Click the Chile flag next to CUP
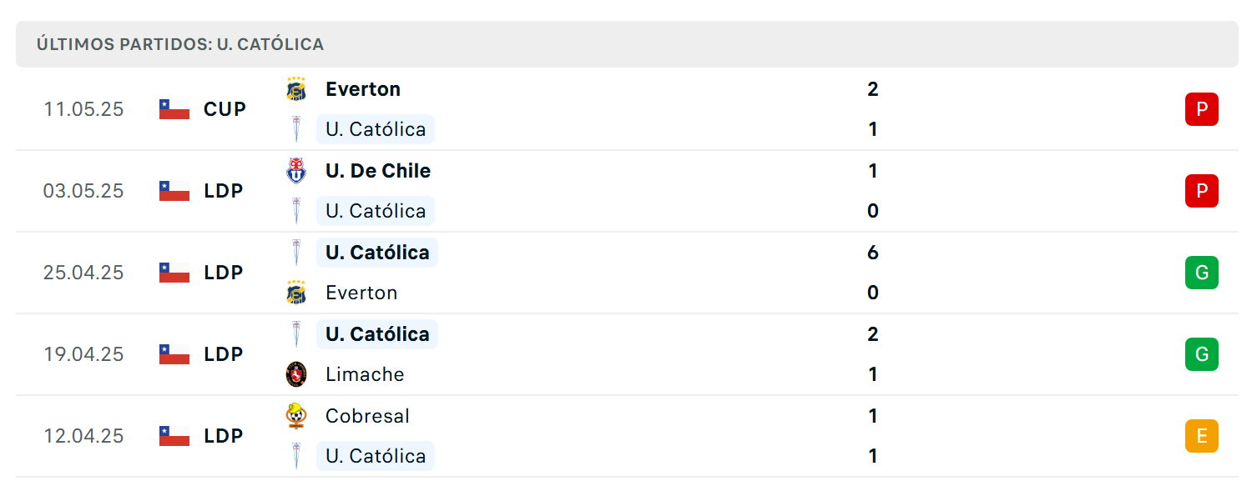Screen dimensions: 1252x491 174,109
